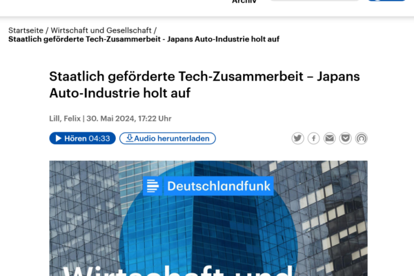
Task: Click the Audio herunterladen button
Action: pyautogui.click(x=168, y=139)
